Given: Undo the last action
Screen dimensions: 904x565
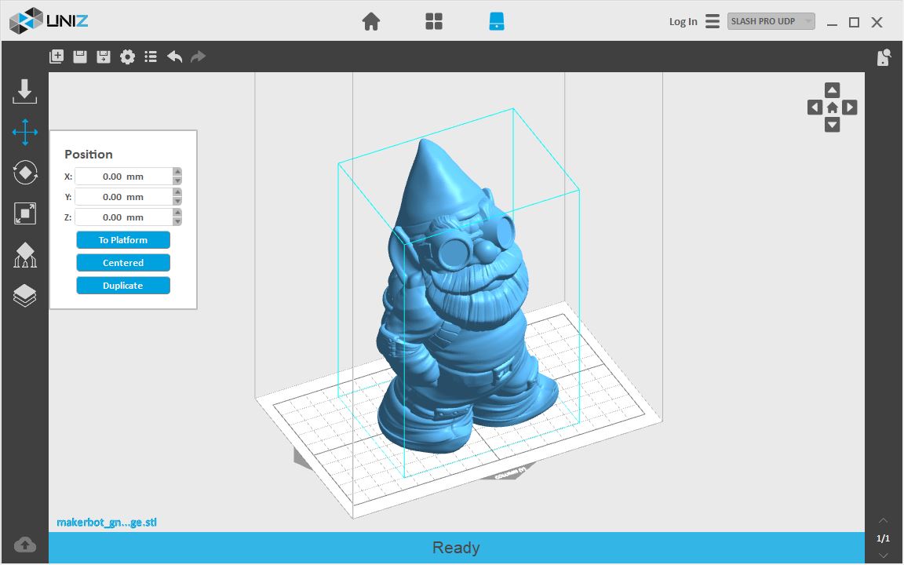Looking at the screenshot, I should coord(174,56).
